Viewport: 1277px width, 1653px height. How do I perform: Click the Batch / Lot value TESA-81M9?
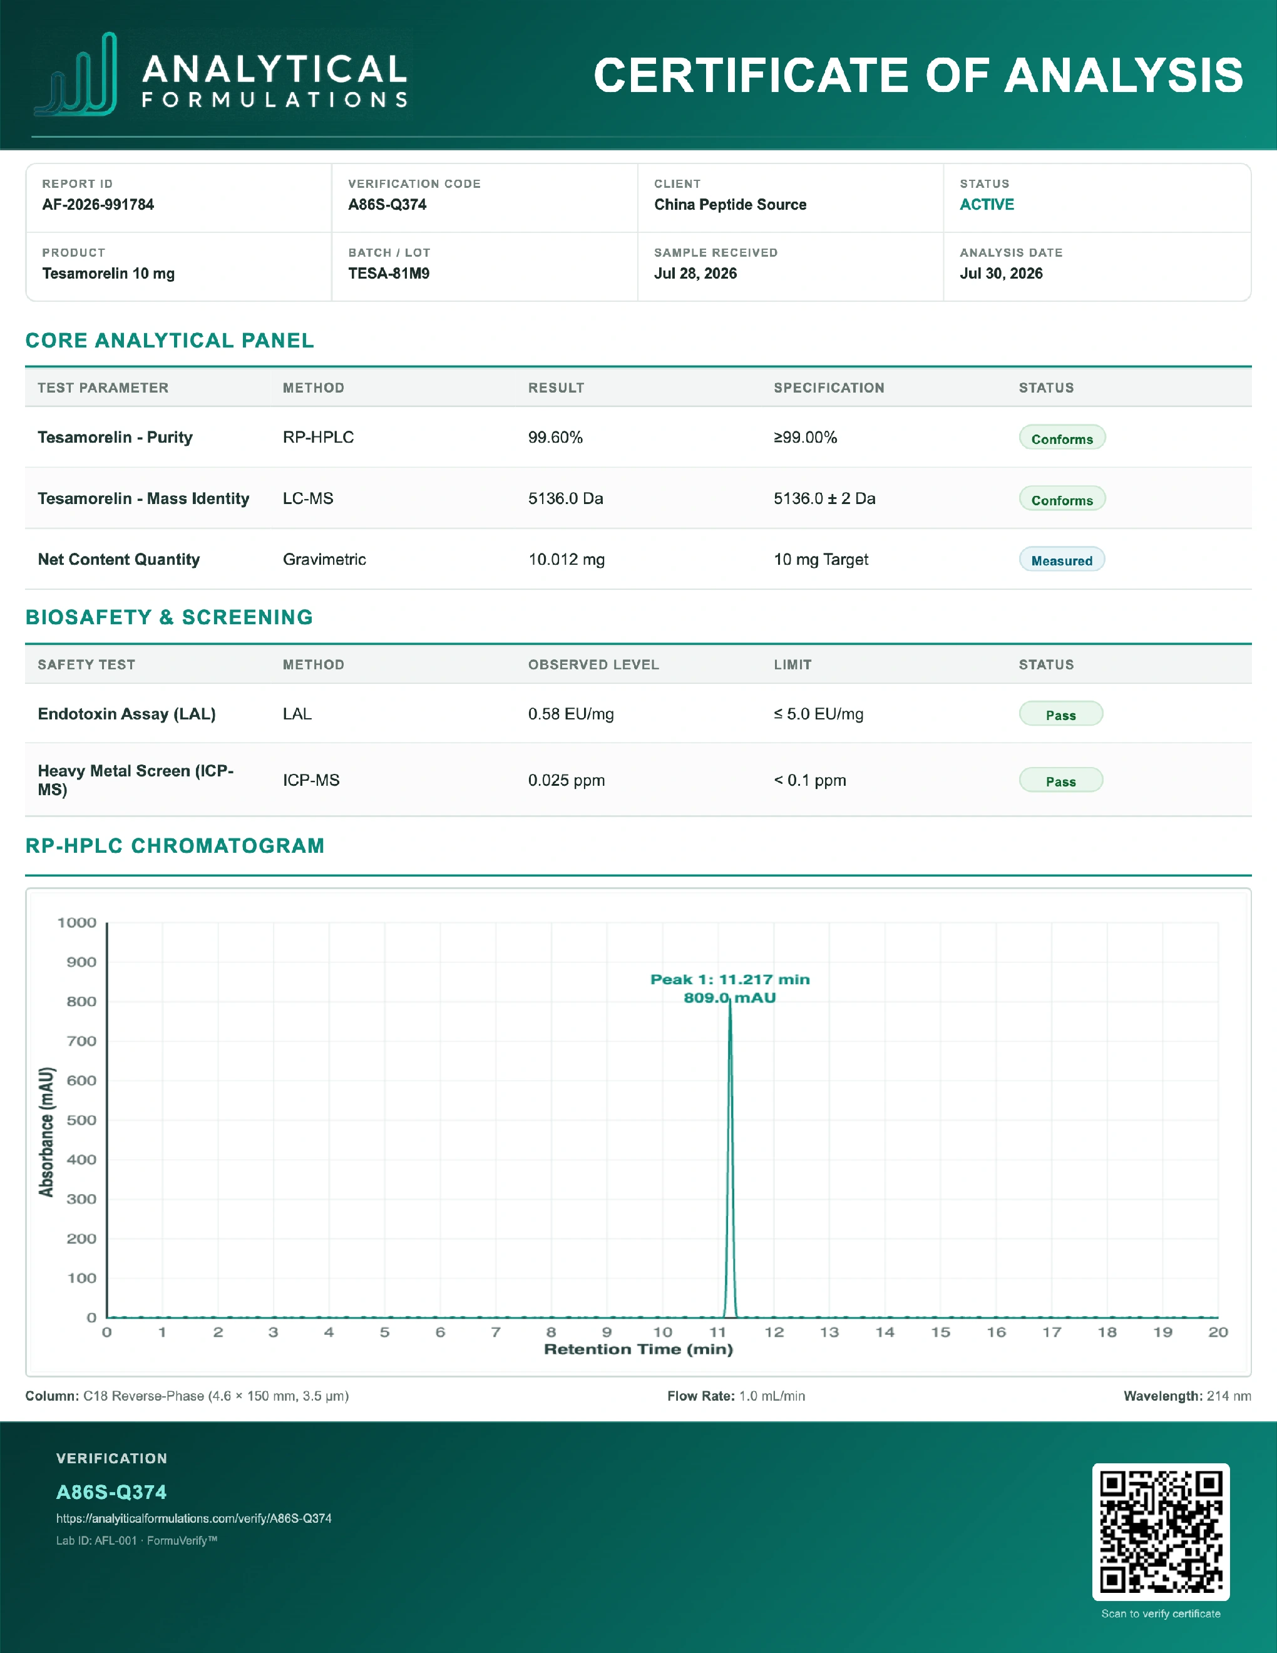[389, 273]
